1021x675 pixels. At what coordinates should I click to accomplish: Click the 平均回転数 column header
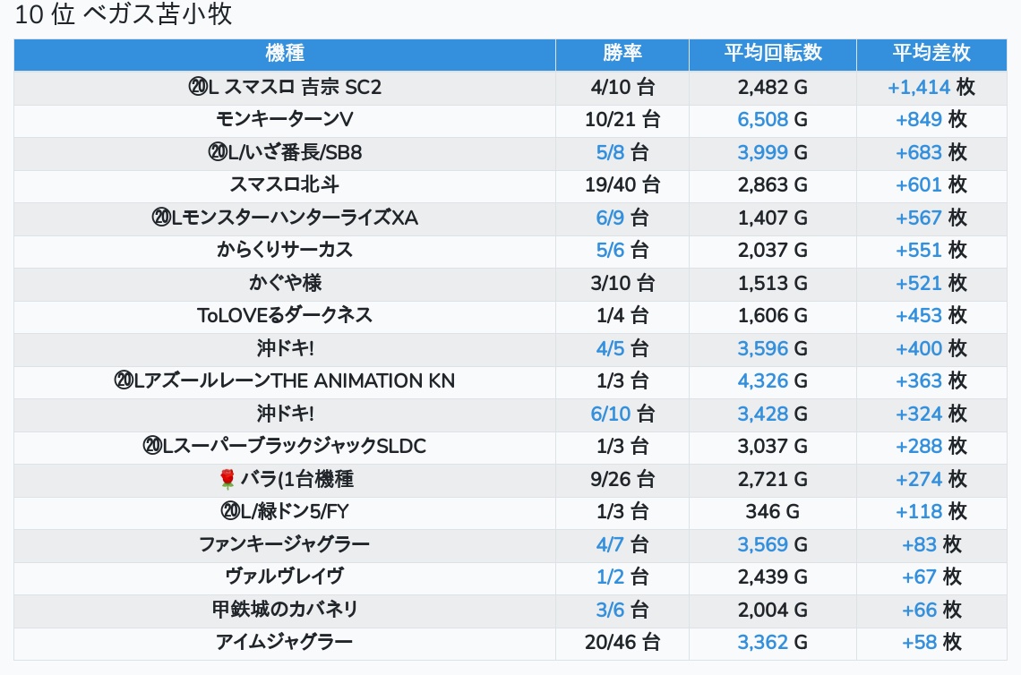[773, 54]
